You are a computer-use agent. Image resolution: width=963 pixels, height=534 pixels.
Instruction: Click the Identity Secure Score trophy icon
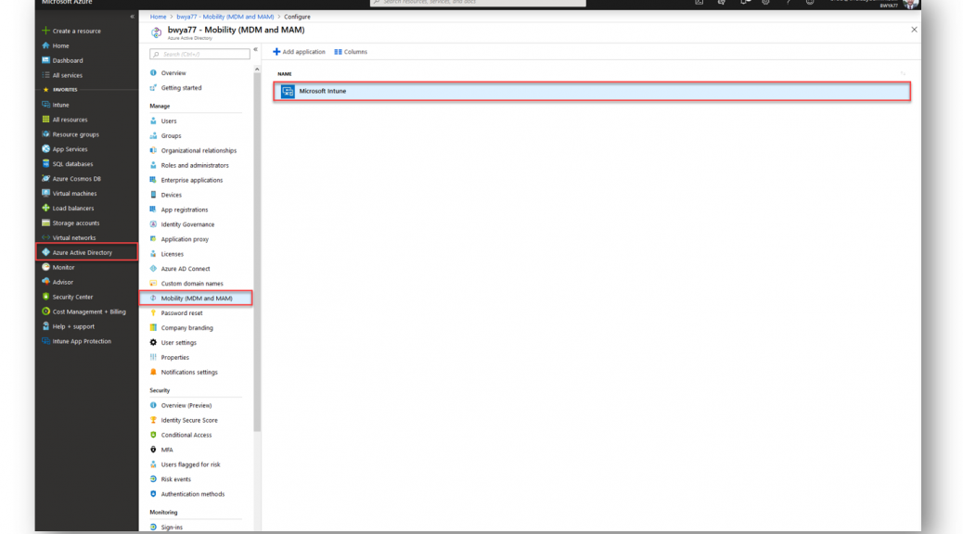coord(153,420)
